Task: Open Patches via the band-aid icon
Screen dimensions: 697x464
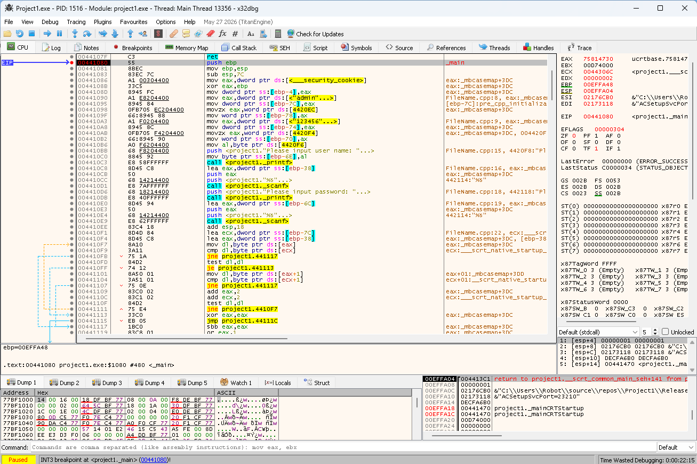Action: point(174,34)
